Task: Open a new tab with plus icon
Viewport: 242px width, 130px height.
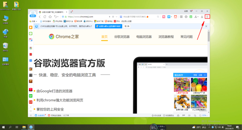Action: [x=71, y=12]
